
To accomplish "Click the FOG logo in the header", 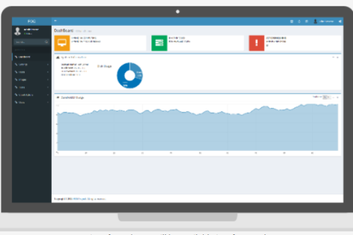I will 32,21.
